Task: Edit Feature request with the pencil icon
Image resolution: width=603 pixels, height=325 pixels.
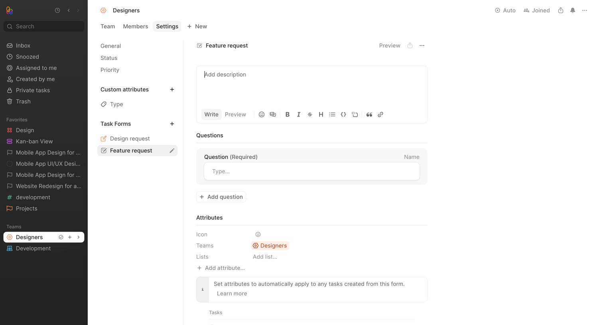Action: tap(172, 151)
